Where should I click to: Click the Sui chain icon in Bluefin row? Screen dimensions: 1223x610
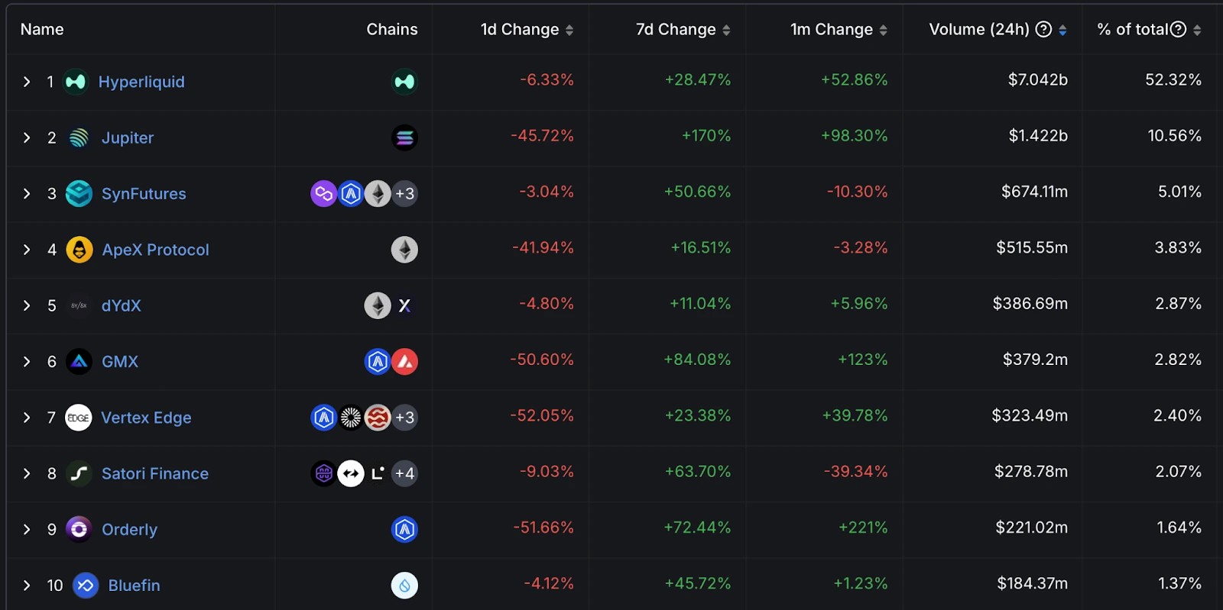point(404,586)
